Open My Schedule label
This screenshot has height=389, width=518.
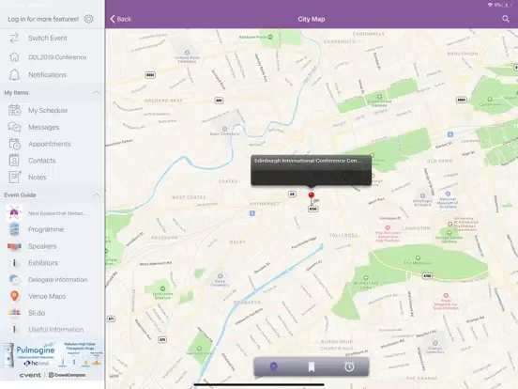[48, 111]
